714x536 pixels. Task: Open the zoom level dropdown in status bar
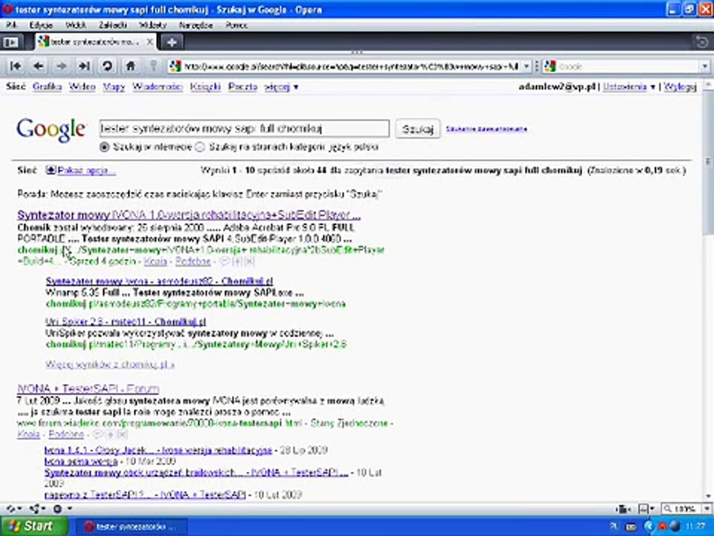pyautogui.click(x=707, y=509)
